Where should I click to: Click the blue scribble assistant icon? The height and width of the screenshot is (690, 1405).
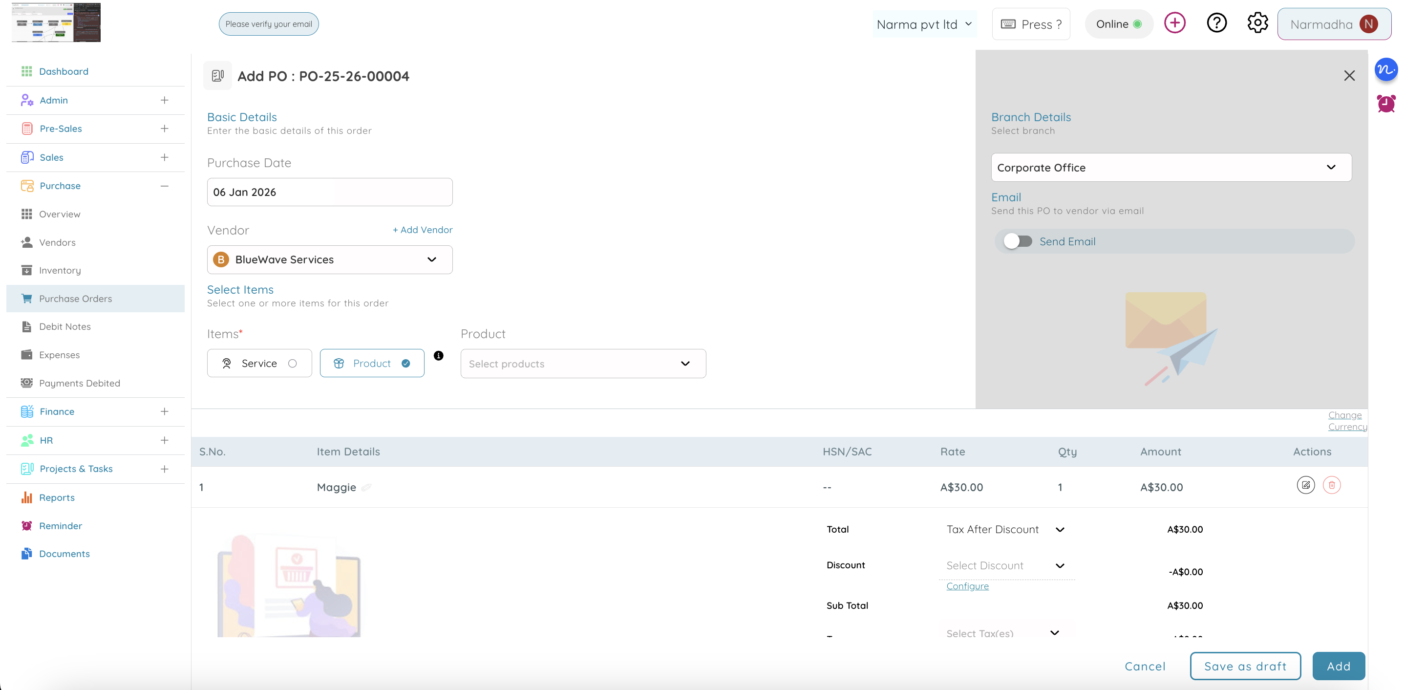(1386, 70)
